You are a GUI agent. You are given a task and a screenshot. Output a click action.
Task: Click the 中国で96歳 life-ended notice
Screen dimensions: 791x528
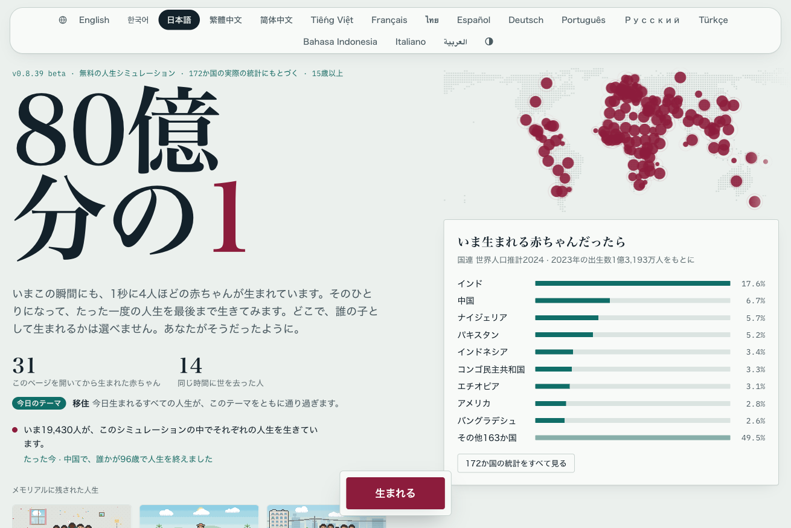118,459
